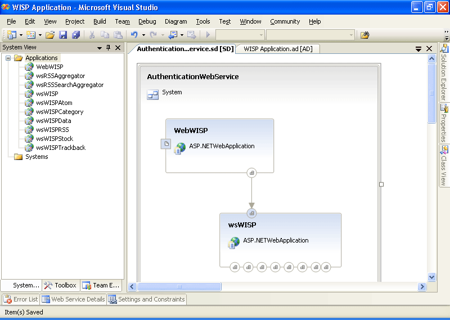The image size is (450, 320).
Task: Click the Save toolbar icon
Action: point(63,35)
